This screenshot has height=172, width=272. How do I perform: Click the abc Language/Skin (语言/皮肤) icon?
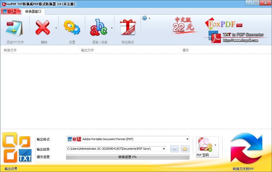tap(98, 27)
